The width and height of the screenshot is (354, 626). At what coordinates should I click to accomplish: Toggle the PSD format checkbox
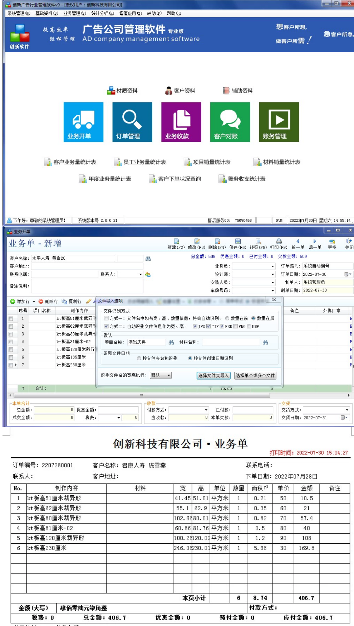coord(222,326)
